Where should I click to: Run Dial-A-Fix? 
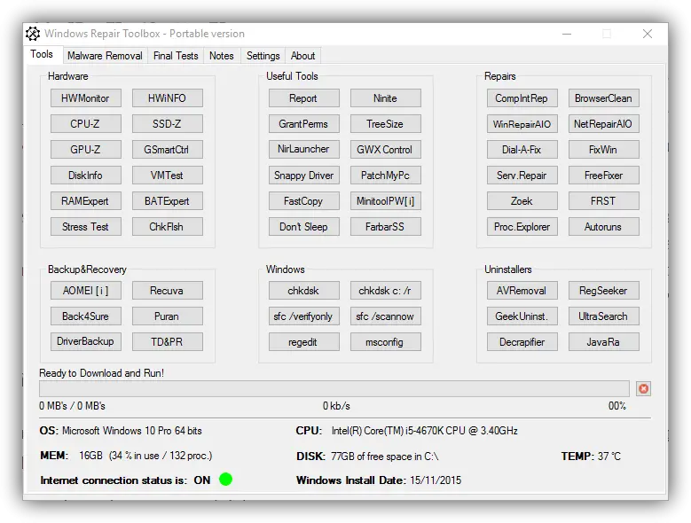tap(522, 150)
